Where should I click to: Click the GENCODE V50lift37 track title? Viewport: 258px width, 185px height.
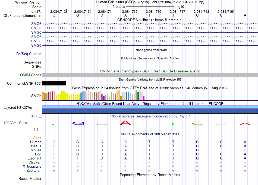coord(150,20)
